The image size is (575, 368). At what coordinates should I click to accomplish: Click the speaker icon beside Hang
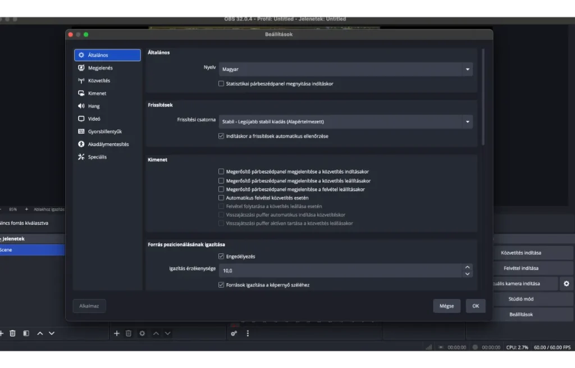[81, 106]
